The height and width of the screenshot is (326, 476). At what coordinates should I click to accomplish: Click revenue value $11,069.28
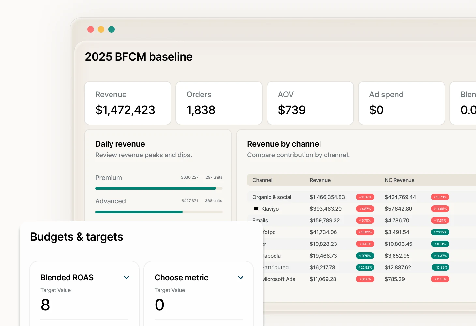tap(323, 279)
